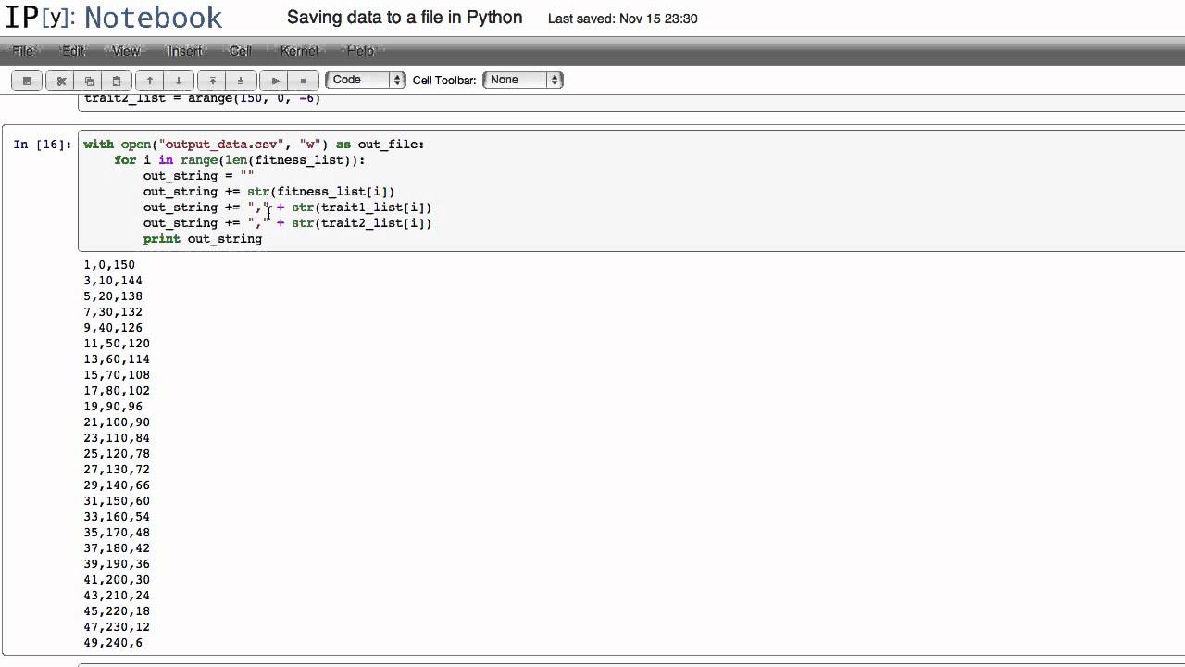Move the selected cell up
The height and width of the screenshot is (667, 1185).
[150, 80]
